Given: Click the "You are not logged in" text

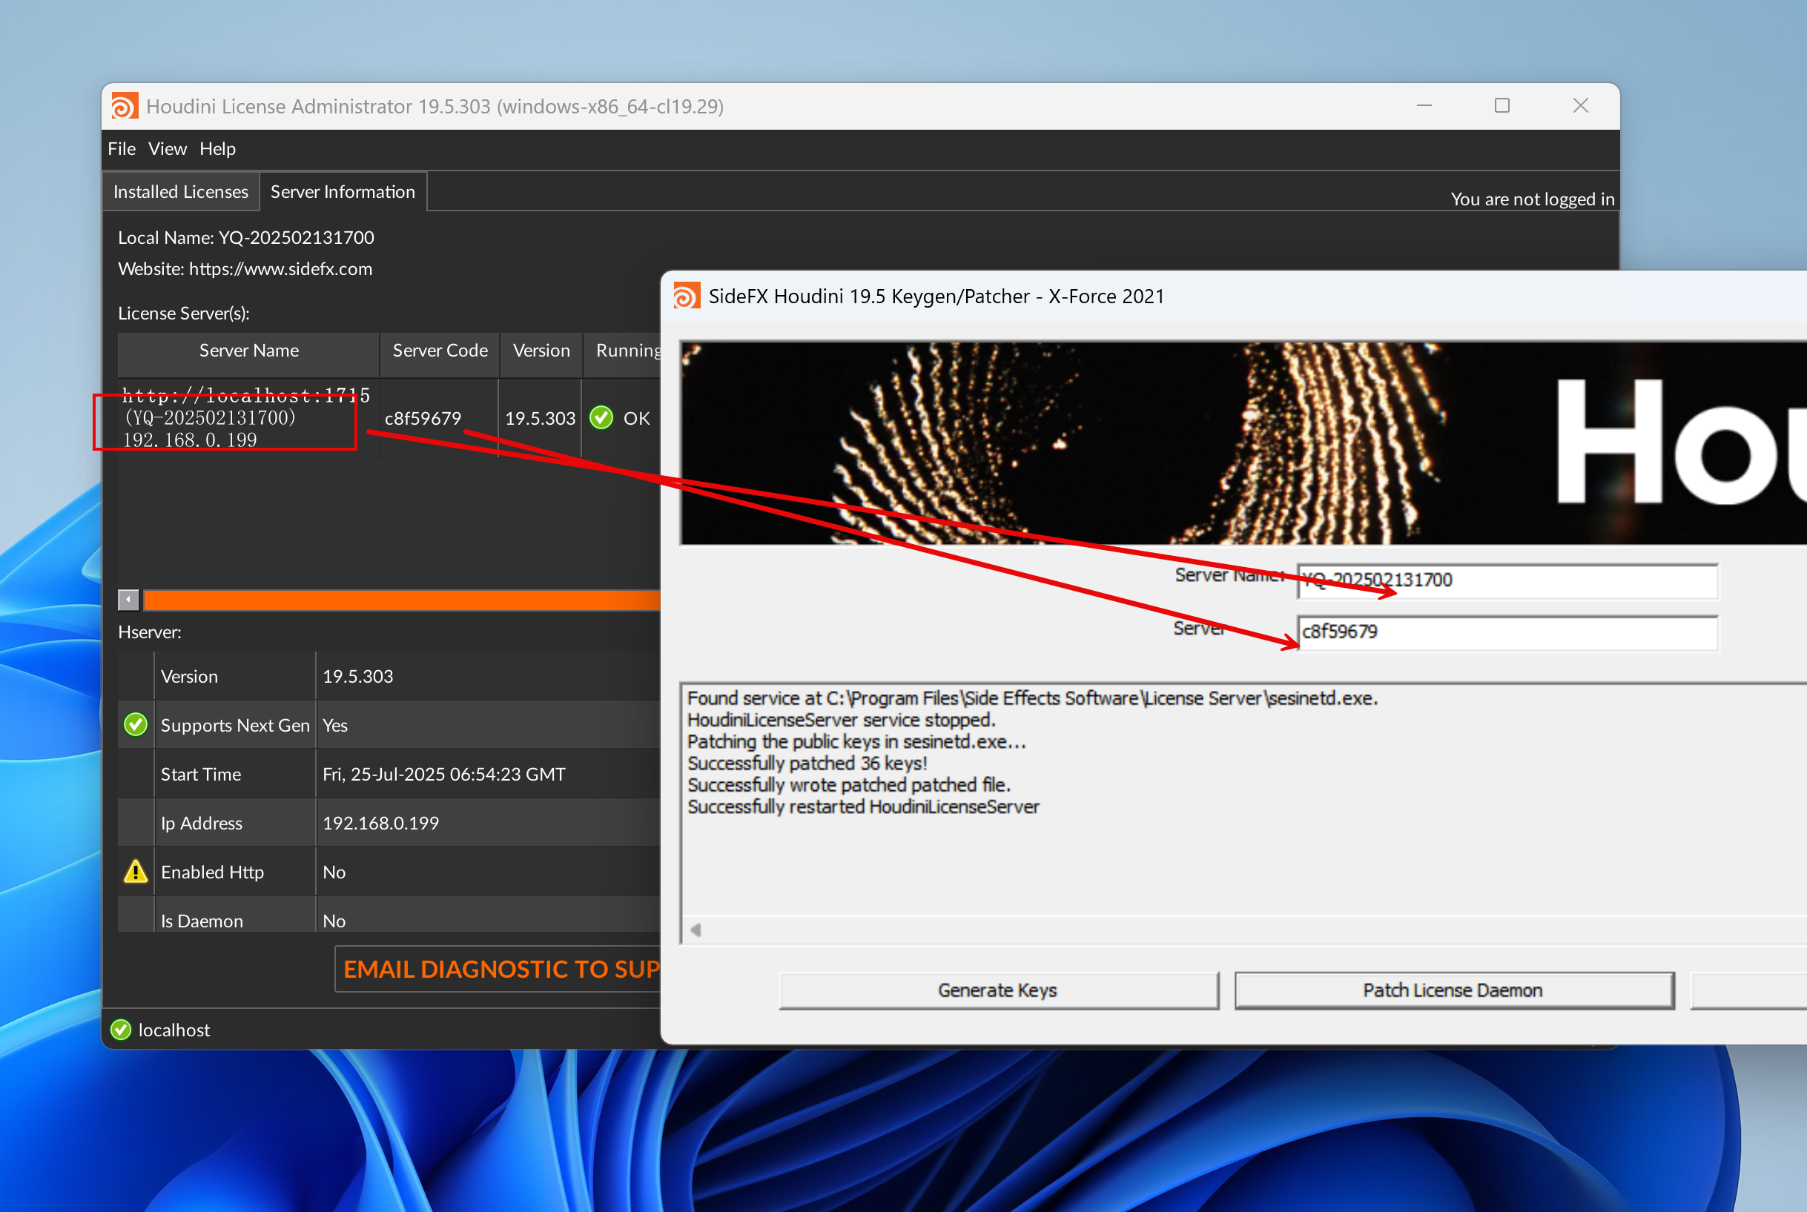Looking at the screenshot, I should coord(1532,199).
